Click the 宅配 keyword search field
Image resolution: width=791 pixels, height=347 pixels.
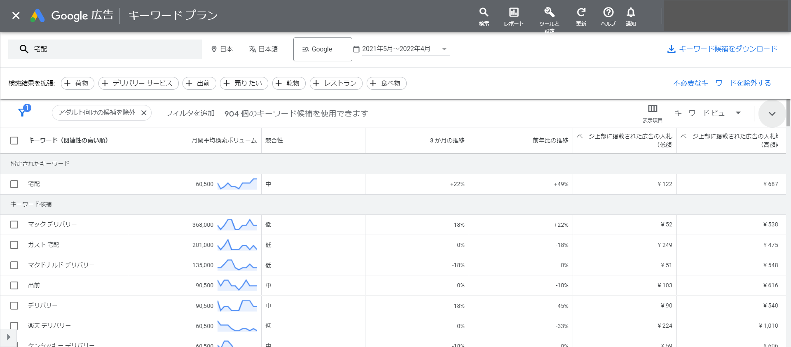[105, 49]
